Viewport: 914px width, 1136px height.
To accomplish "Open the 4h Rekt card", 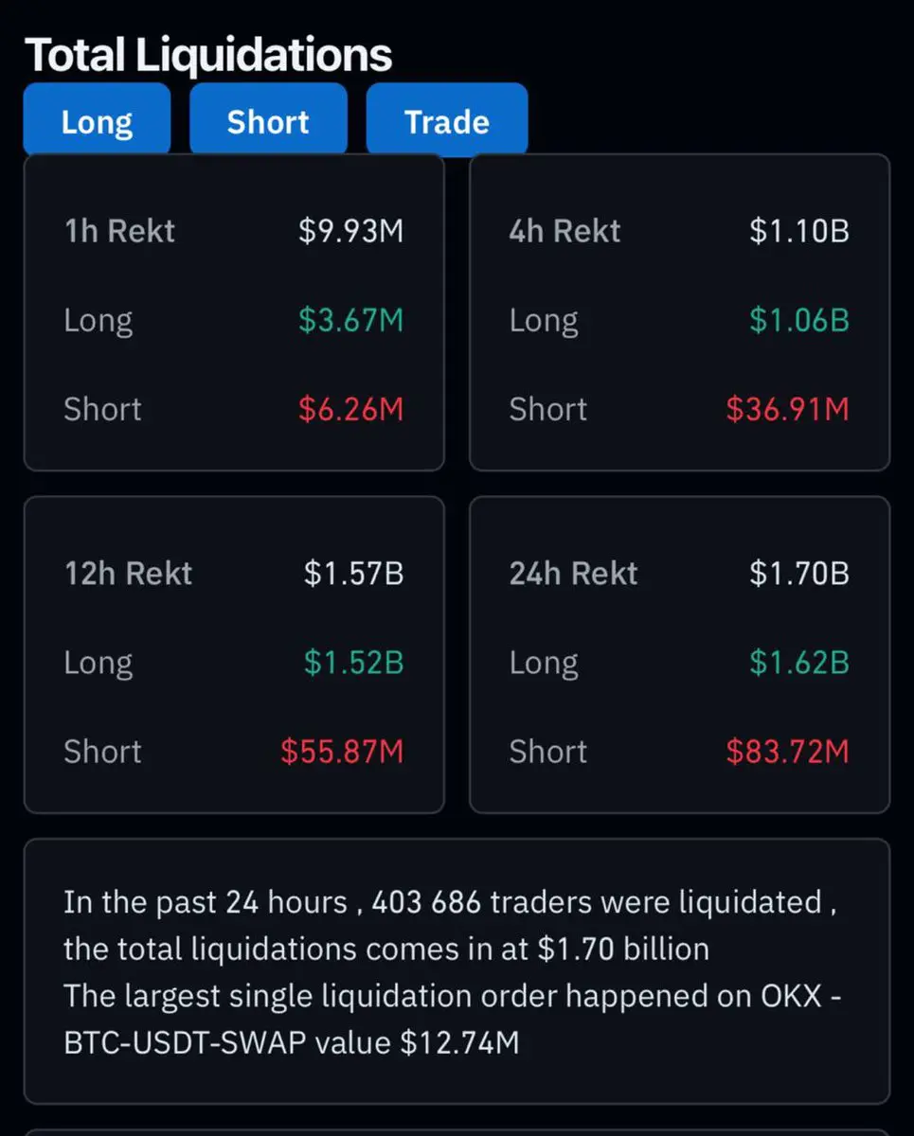I will (679, 312).
